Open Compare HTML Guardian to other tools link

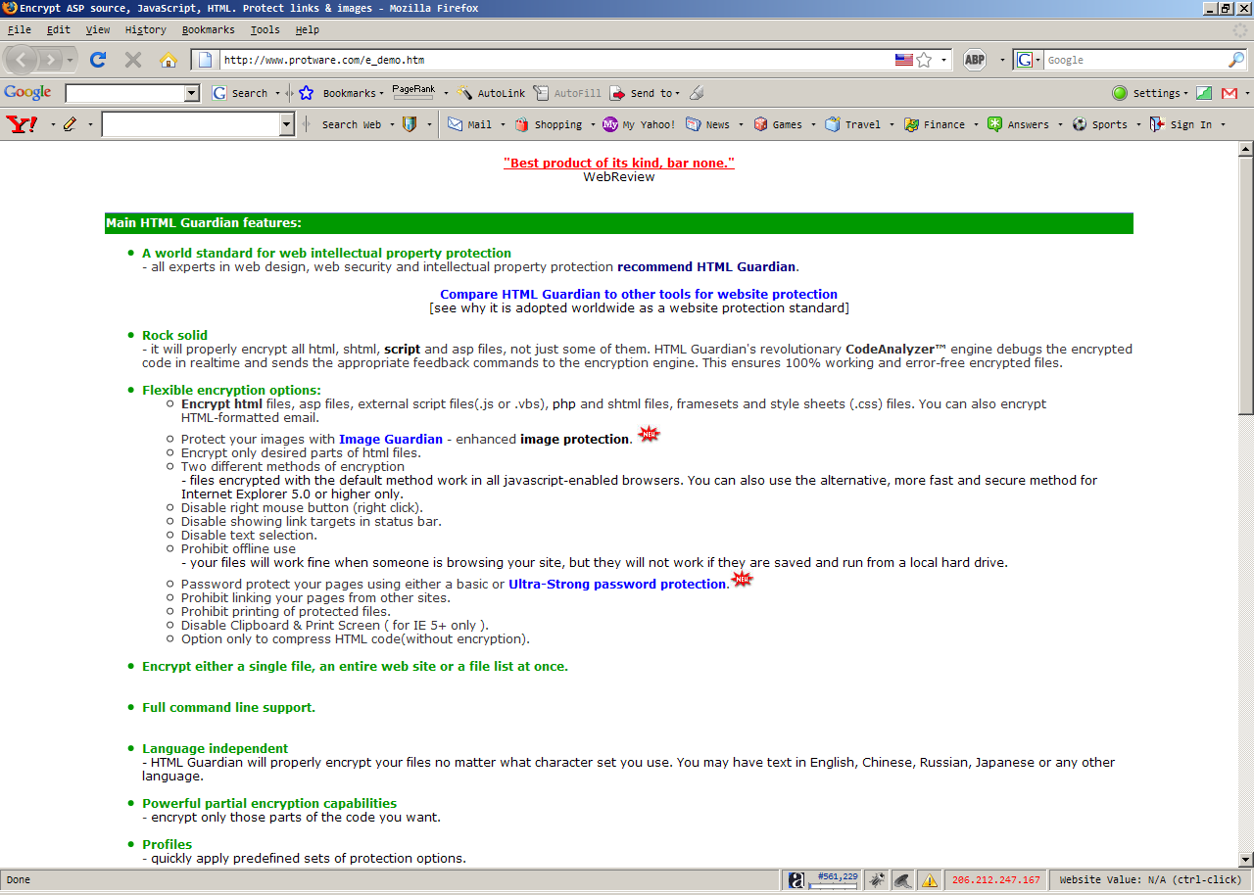pyautogui.click(x=639, y=294)
